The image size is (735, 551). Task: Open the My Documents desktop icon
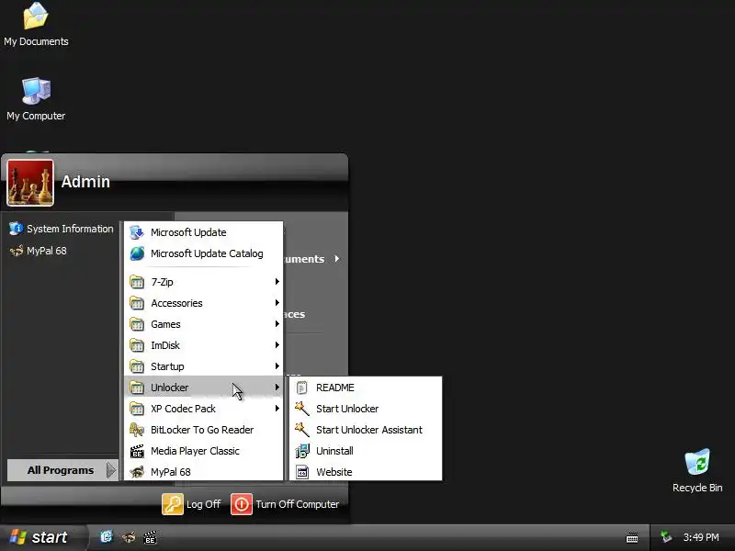(36, 25)
